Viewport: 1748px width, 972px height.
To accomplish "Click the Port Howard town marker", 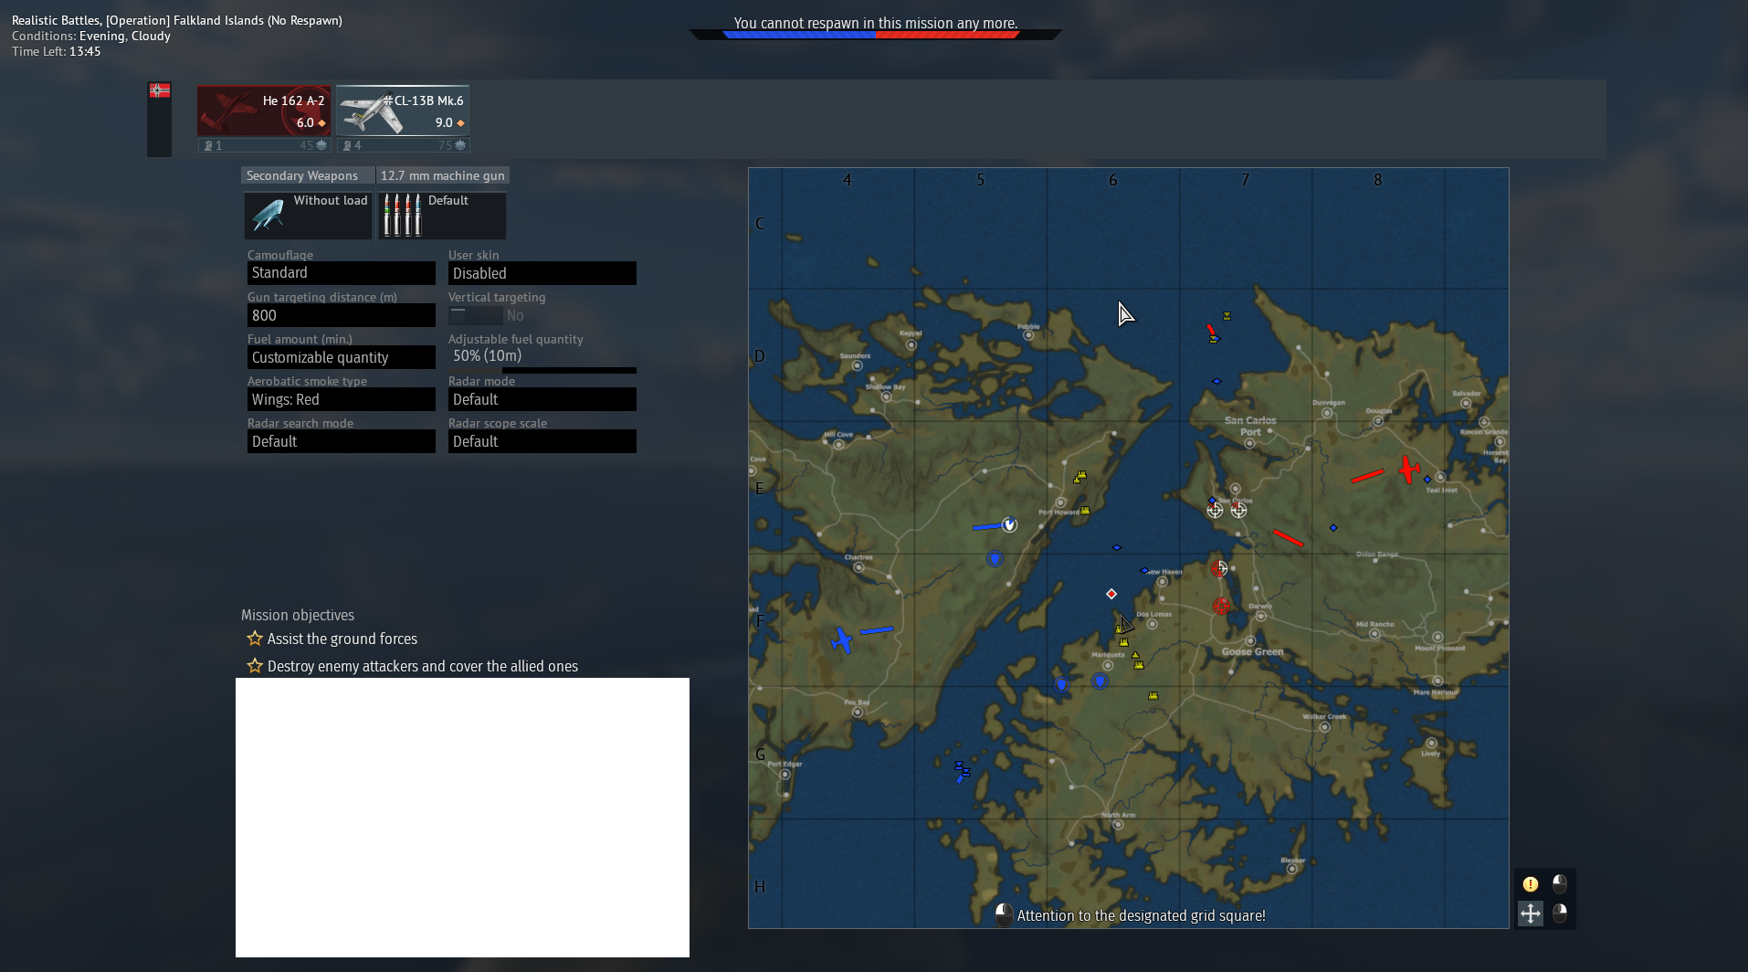I will (x=1060, y=502).
